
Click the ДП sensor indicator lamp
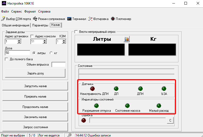tap(116, 88)
